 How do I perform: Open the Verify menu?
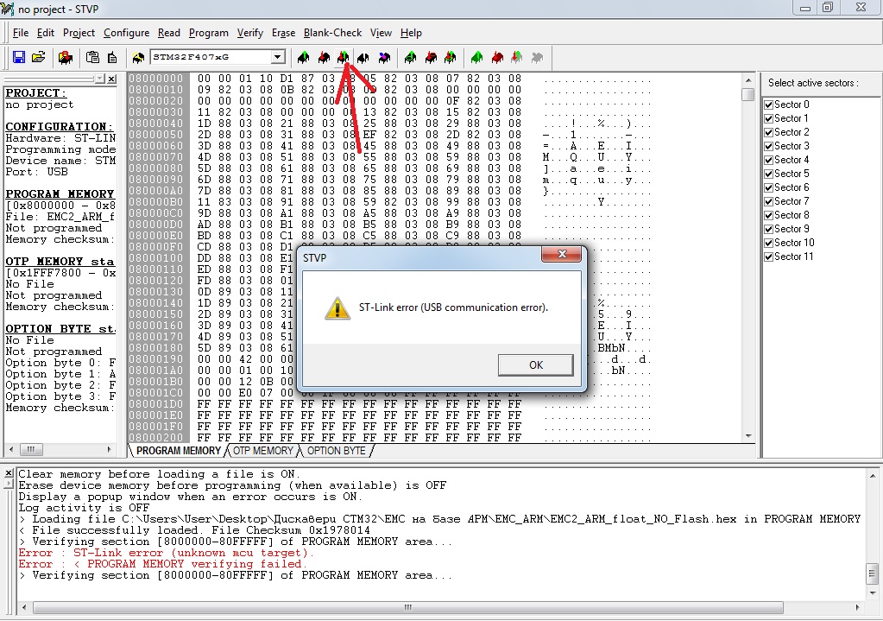coord(250,33)
